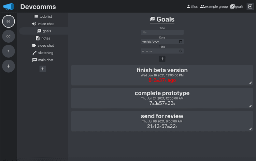Click the Devcomms megaphone logo
256x161 pixels.
[9, 6]
